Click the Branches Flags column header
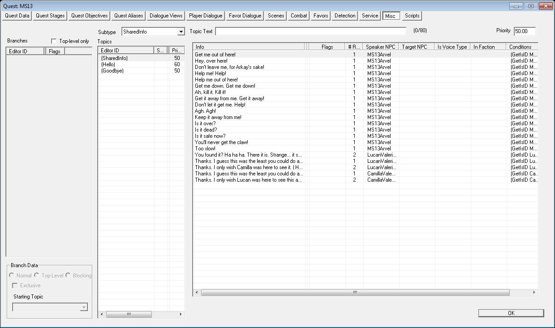 (x=55, y=51)
